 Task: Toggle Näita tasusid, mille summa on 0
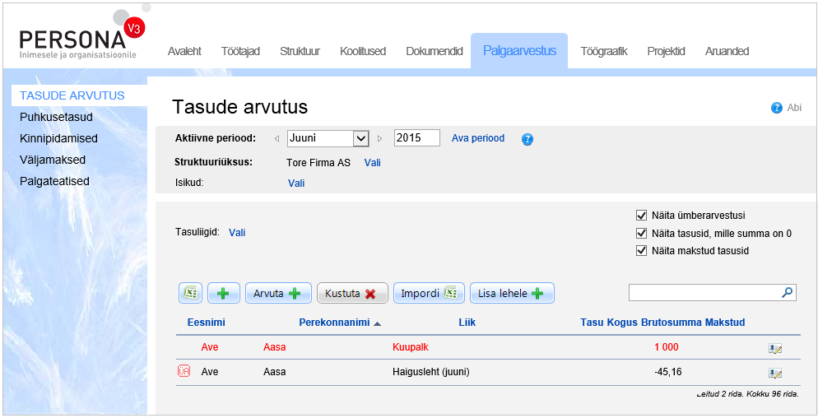click(642, 234)
